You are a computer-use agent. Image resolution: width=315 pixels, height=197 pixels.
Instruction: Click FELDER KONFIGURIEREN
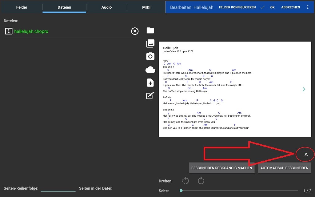[237, 7]
